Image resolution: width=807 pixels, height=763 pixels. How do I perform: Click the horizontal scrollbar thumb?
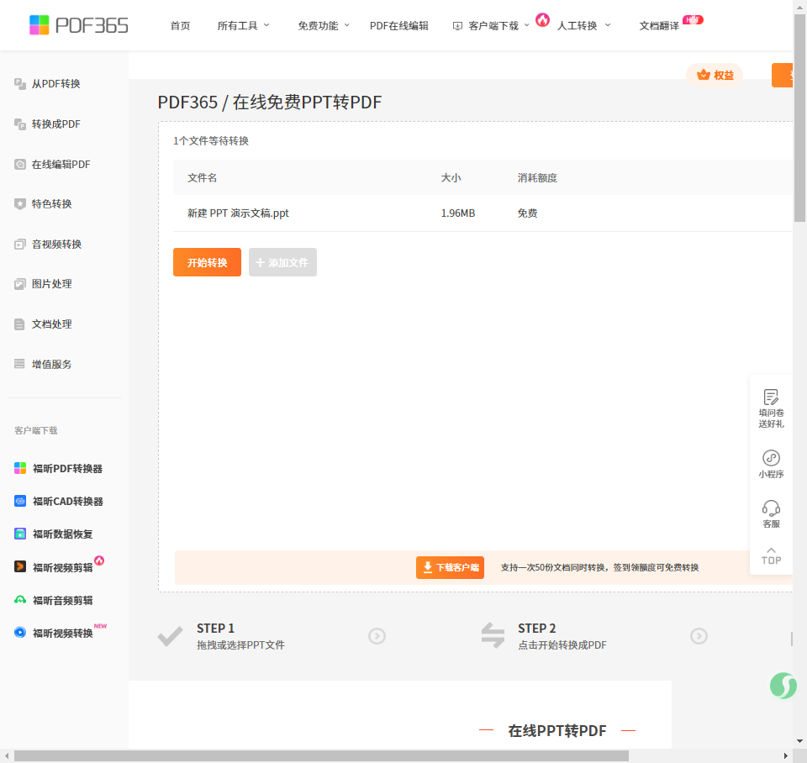[322, 755]
